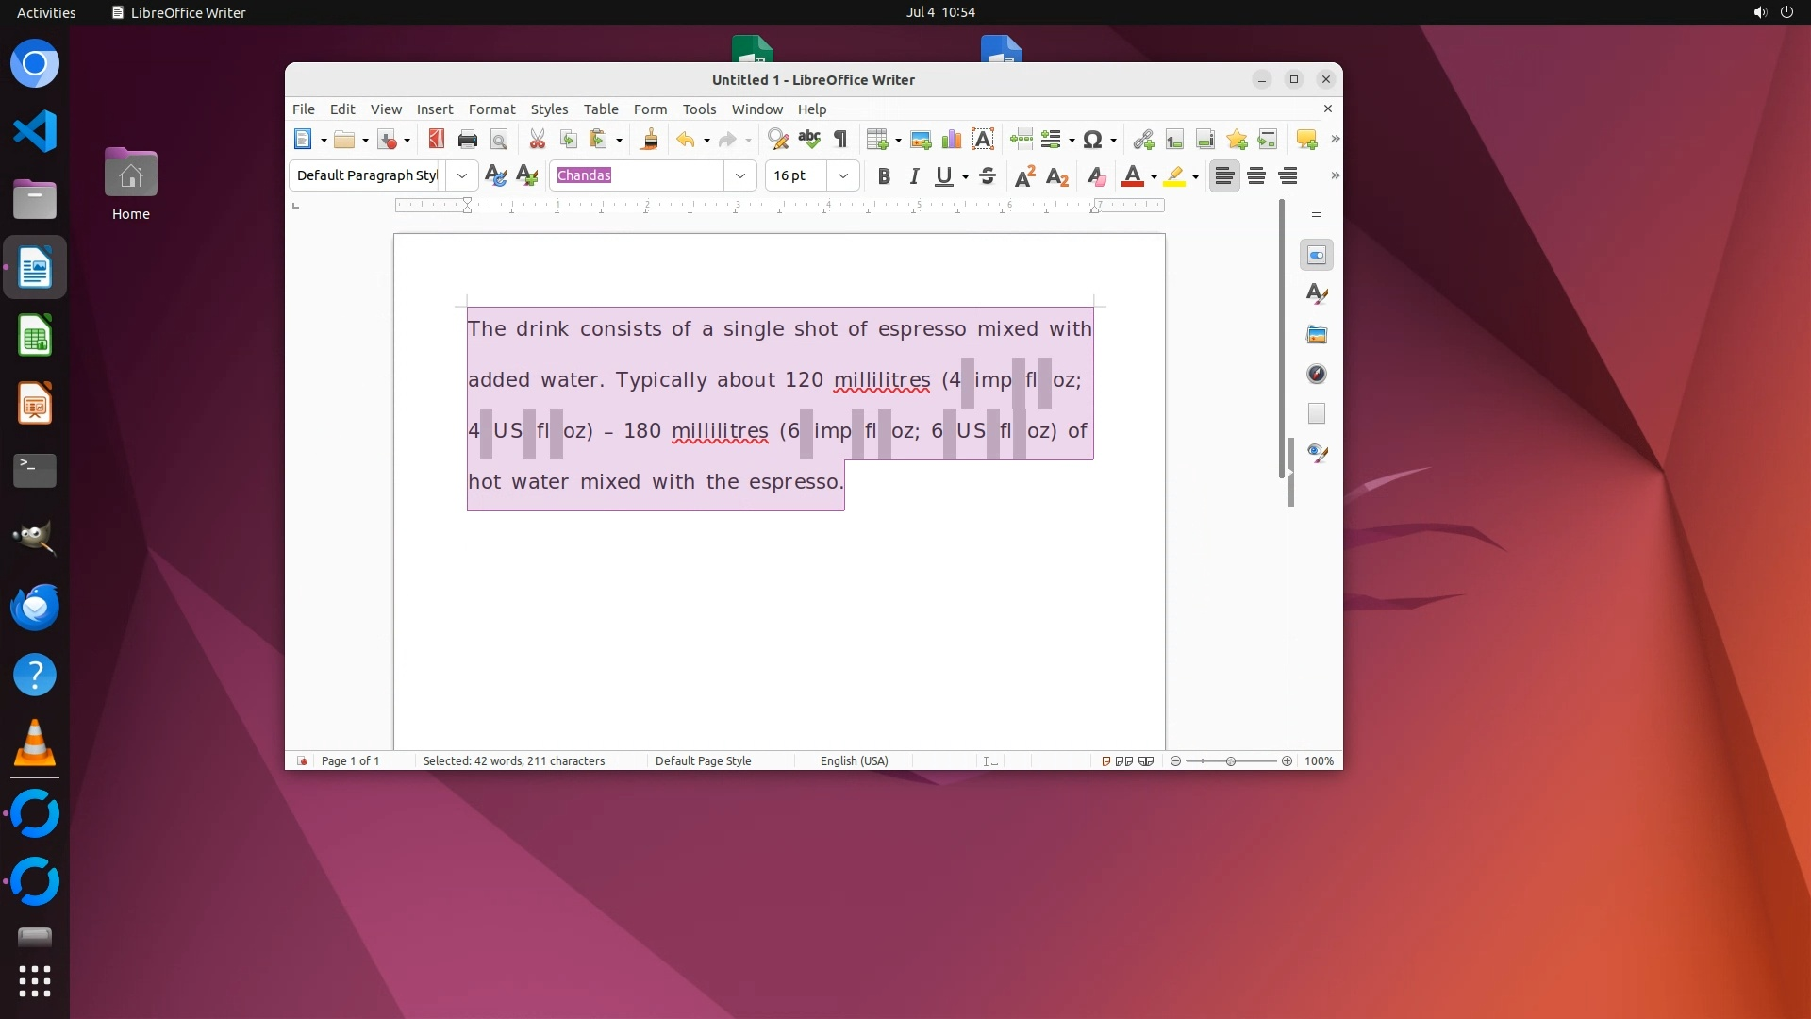Image resolution: width=1811 pixels, height=1019 pixels.
Task: Open Find and Replace tool
Action: (x=778, y=140)
